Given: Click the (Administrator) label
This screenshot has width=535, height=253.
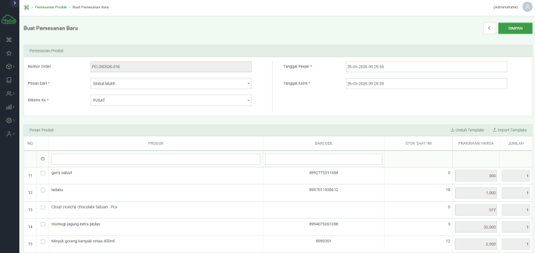Looking at the screenshot, I should [x=505, y=7].
